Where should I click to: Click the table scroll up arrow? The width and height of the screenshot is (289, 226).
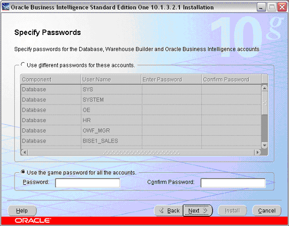[264, 88]
